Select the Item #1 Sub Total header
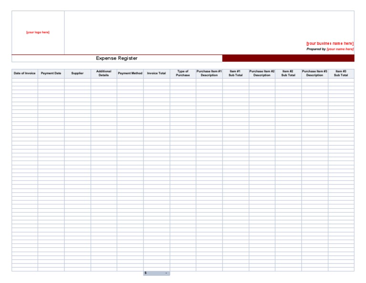 [x=236, y=73]
